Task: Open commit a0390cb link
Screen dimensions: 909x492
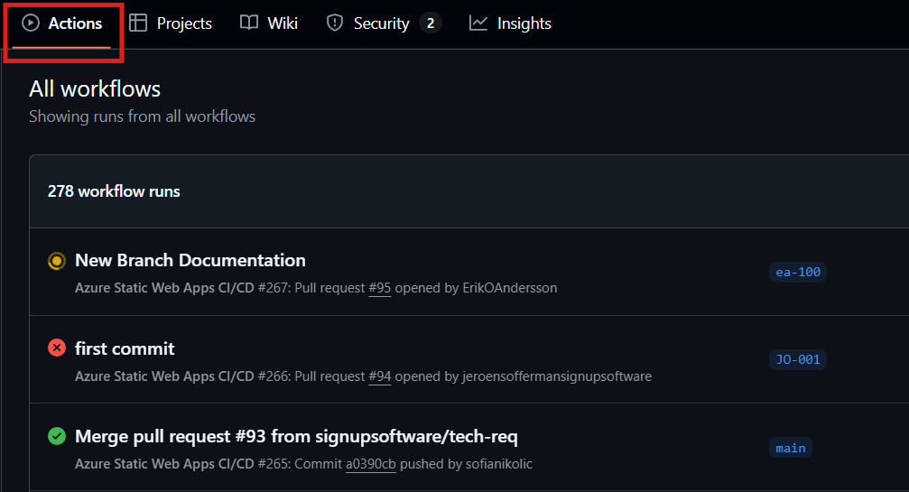Action: click(x=371, y=465)
